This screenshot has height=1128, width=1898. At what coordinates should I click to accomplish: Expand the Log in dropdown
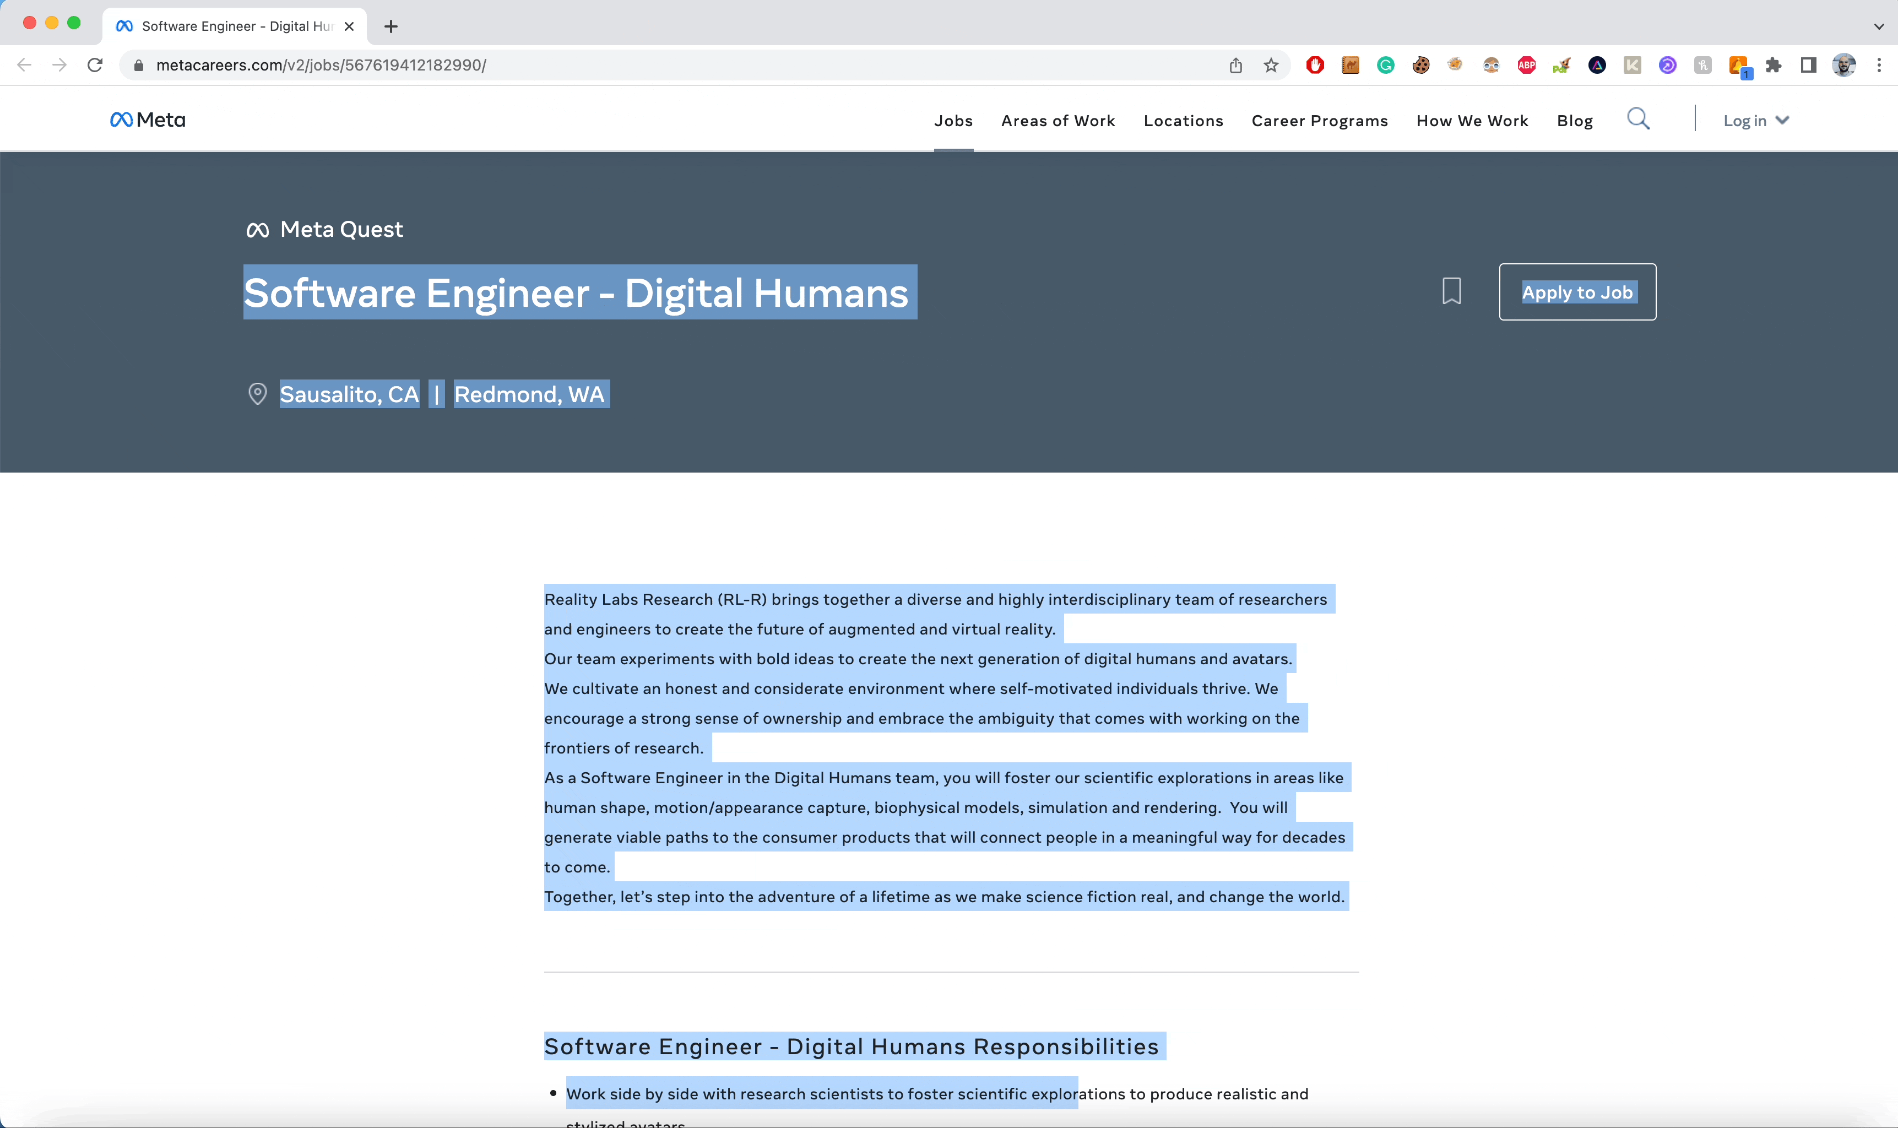[x=1756, y=121]
